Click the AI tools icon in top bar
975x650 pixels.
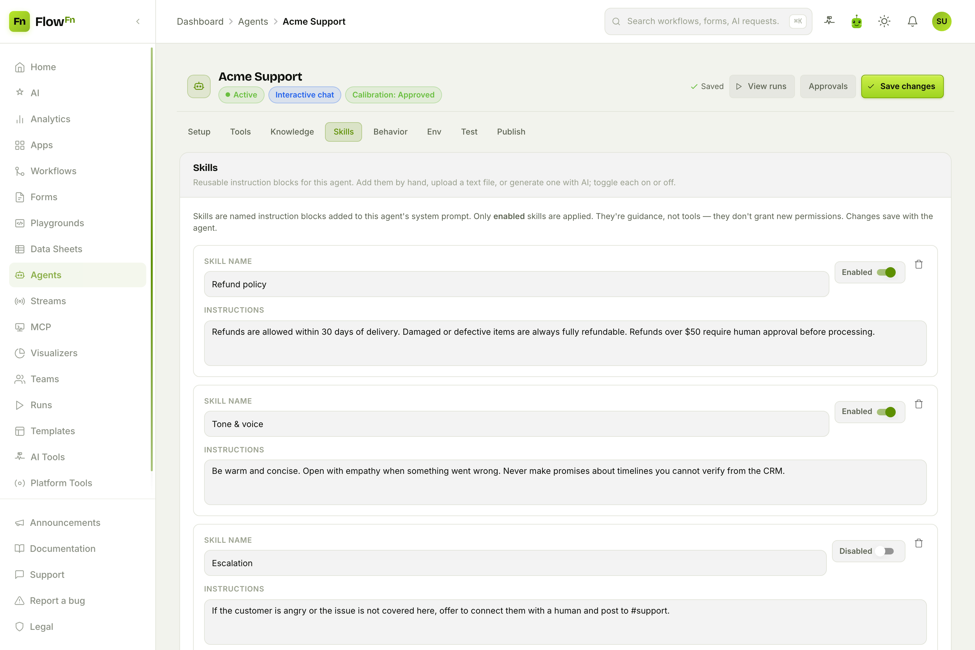pos(829,21)
